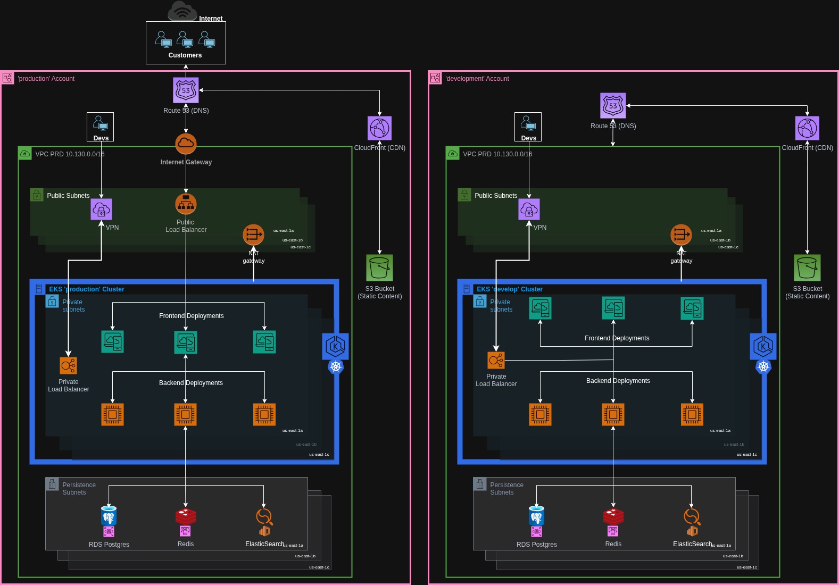Click the Persistence Subnets icon in development
This screenshot has height=585, width=839.
480,484
